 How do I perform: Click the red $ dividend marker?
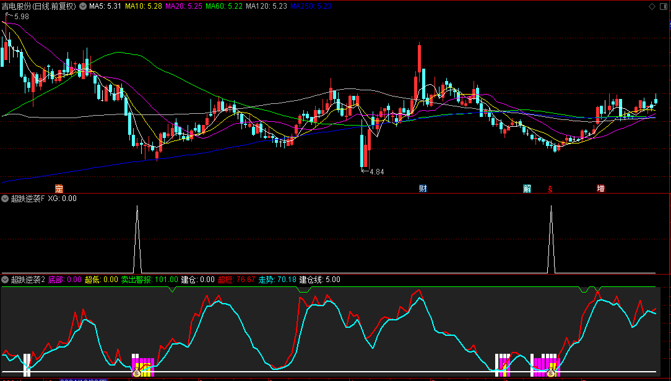point(549,189)
